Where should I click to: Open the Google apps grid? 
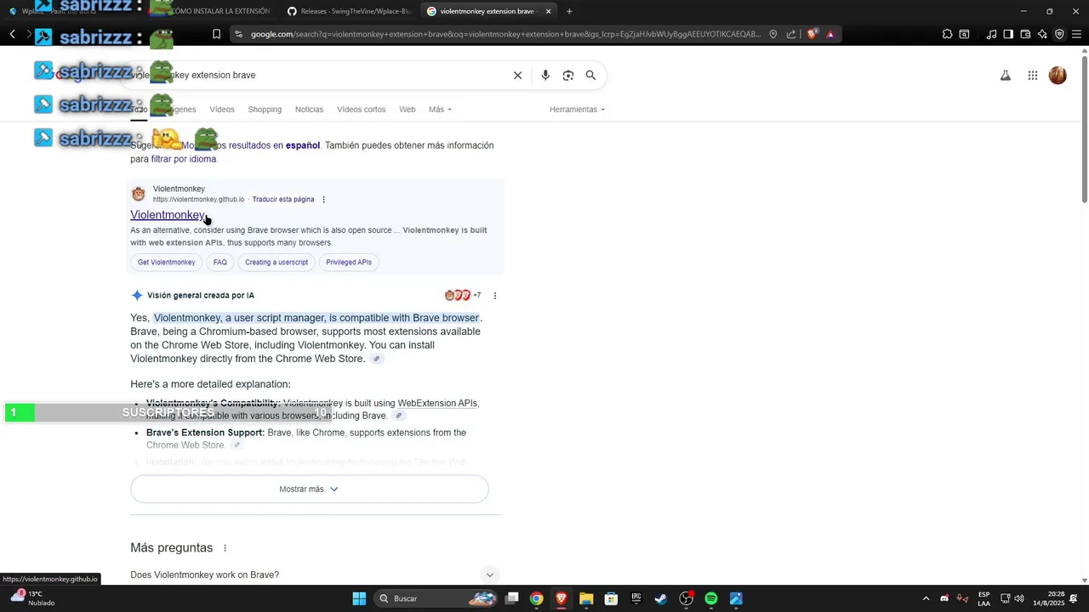1033,75
